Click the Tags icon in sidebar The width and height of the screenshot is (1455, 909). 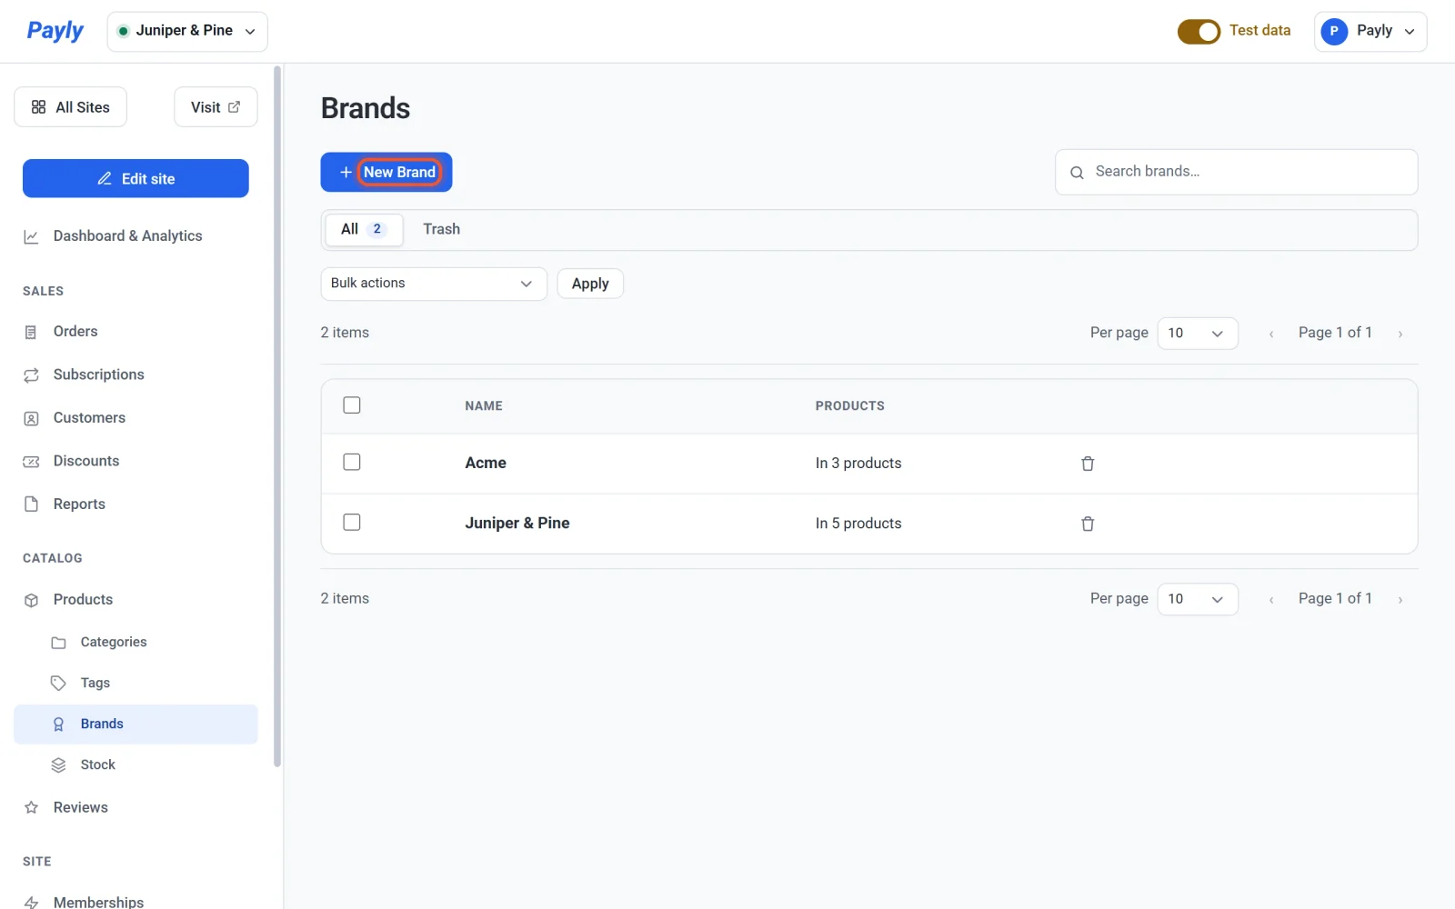coord(58,684)
